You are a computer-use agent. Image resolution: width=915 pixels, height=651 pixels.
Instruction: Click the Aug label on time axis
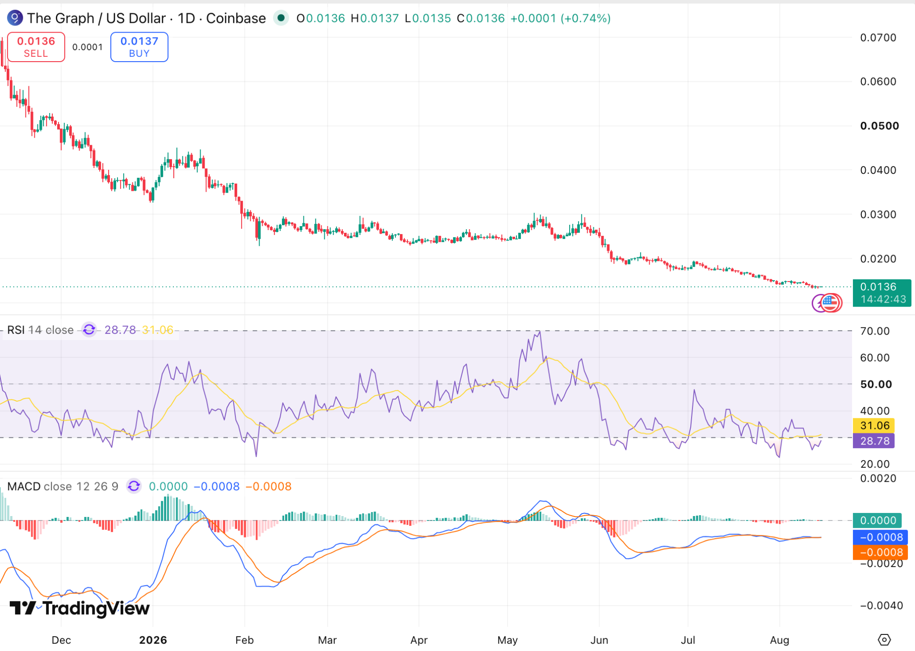[x=780, y=640]
